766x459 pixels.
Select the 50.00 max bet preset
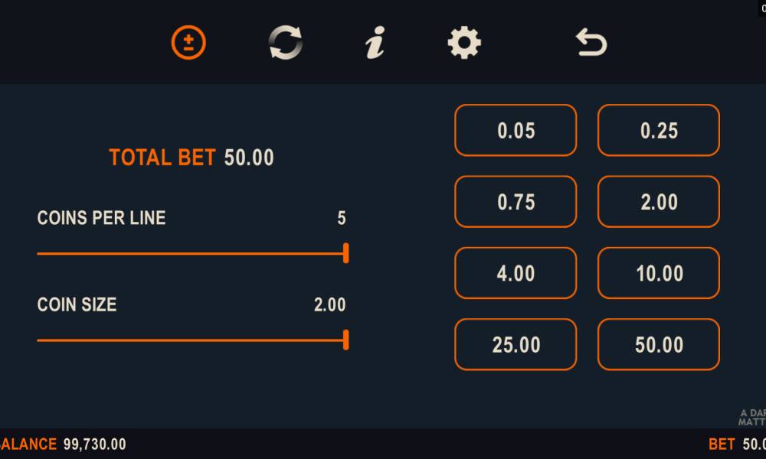coord(659,345)
